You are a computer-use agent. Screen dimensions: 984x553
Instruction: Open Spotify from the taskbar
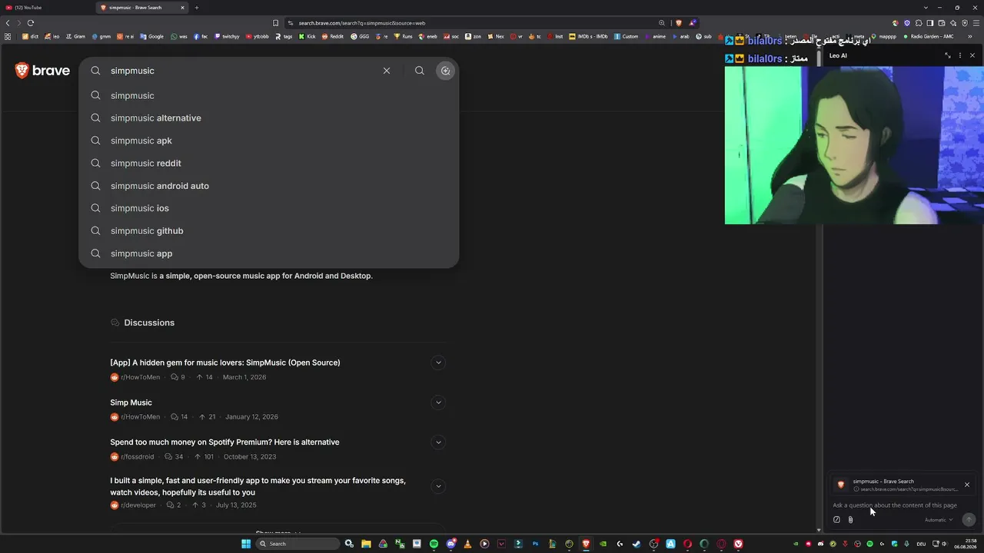pyautogui.click(x=434, y=544)
